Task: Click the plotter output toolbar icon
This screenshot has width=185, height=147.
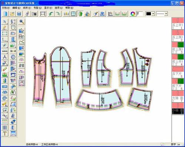Action: click(x=43, y=14)
